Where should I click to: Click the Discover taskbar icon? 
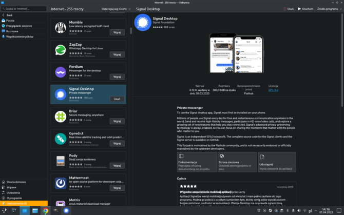[x=25, y=210]
